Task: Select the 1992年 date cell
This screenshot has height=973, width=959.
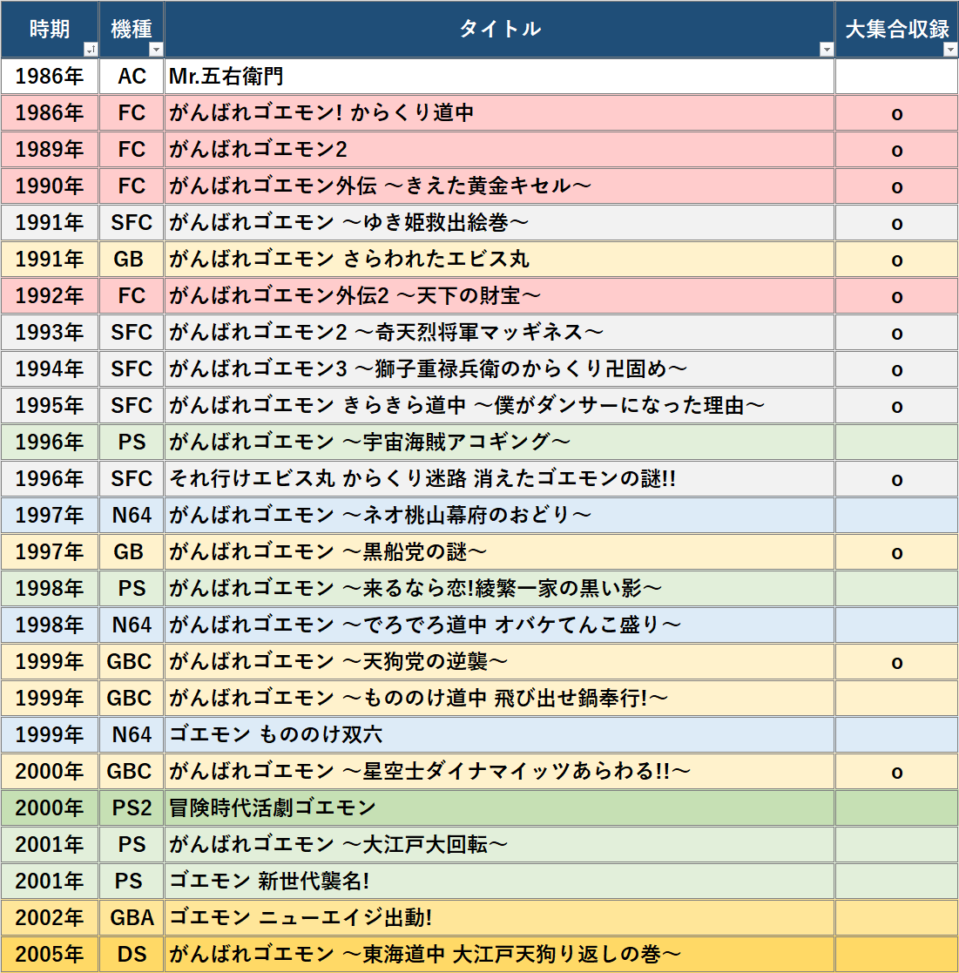Action: pyautogui.click(x=50, y=296)
